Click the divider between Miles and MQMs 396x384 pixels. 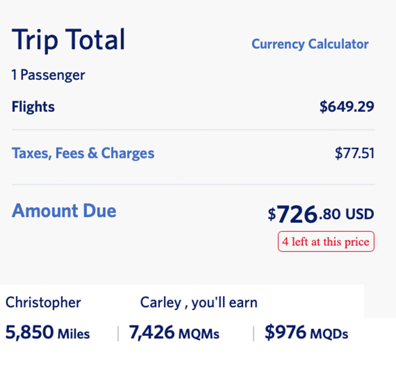118,333
